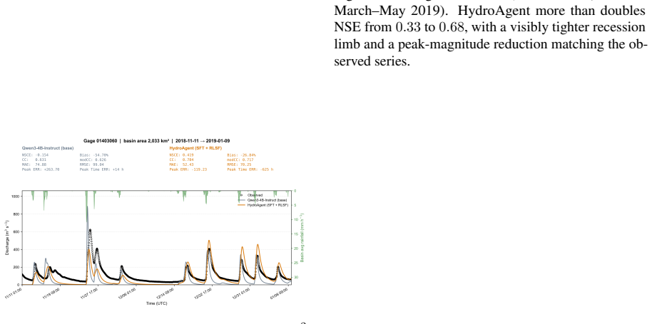Select the orange HydroAgent (SFT + RLSF) heading
Screen dimensions: 652x324
pyautogui.click(x=195, y=148)
